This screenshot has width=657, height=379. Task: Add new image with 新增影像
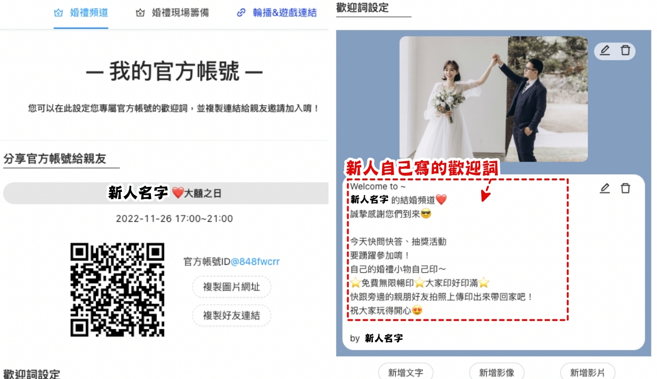497,373
